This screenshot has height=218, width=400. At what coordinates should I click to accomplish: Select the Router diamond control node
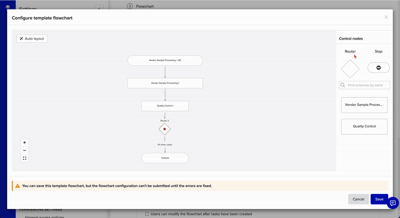[x=350, y=69]
